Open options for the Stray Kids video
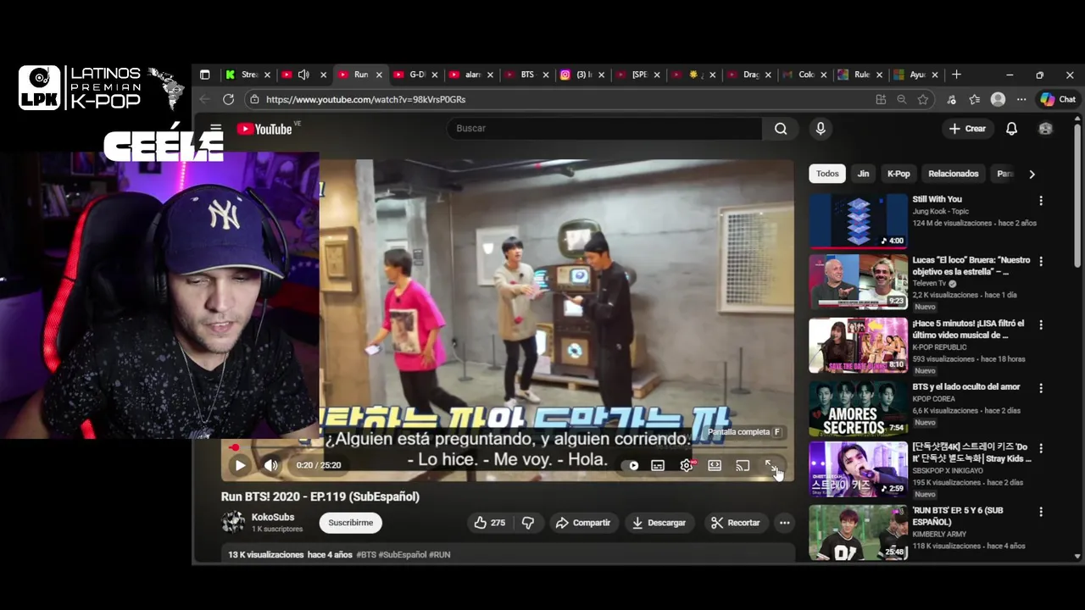This screenshot has width=1085, height=610. [1041, 448]
